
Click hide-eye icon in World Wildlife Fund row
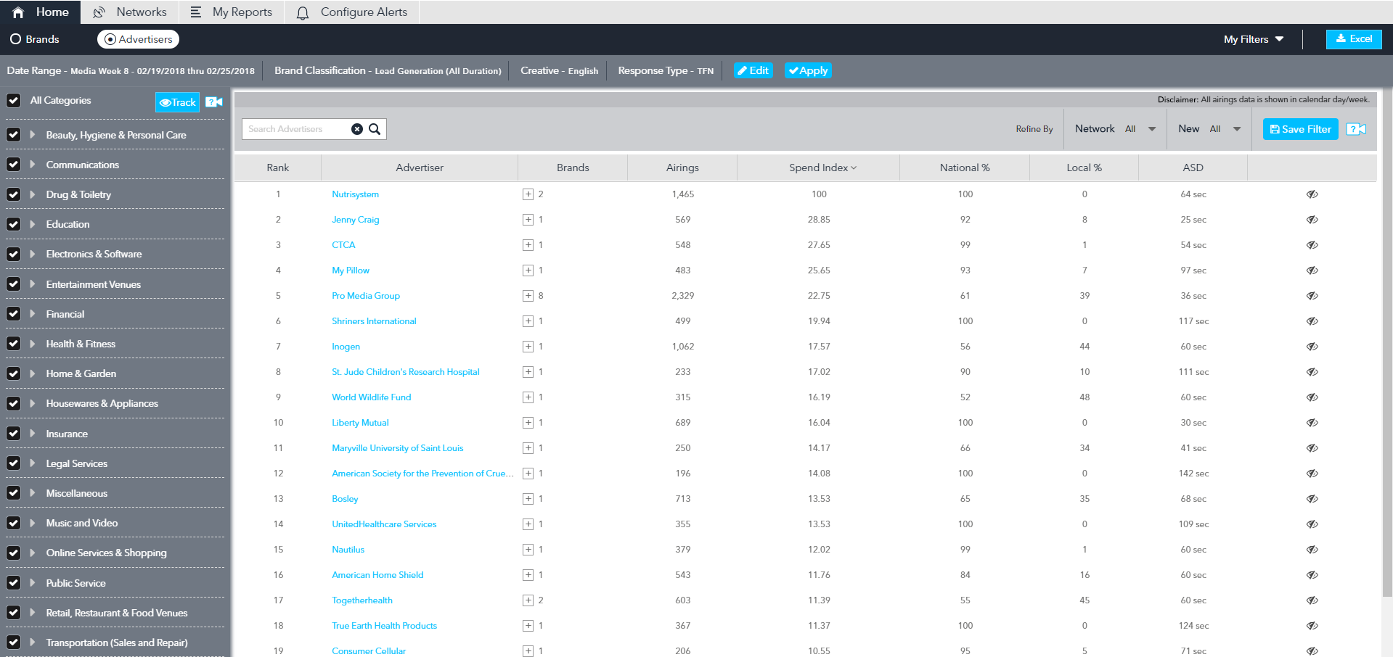coord(1312,397)
